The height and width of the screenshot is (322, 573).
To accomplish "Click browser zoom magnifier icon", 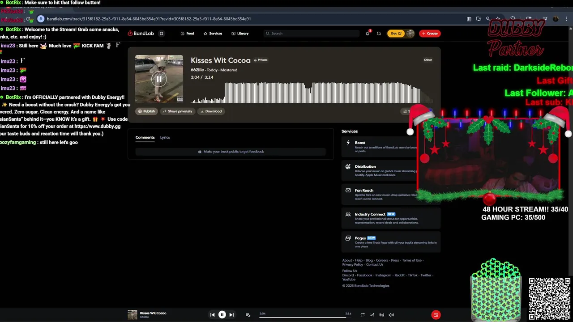I will click(488, 19).
